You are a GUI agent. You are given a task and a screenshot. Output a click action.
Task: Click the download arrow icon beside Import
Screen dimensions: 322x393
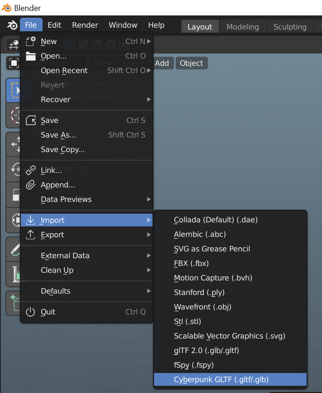(30, 220)
